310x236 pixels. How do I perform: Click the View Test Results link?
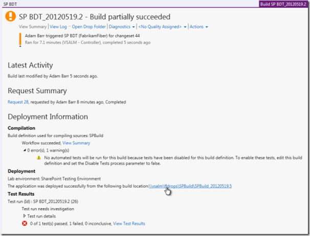point(129,223)
